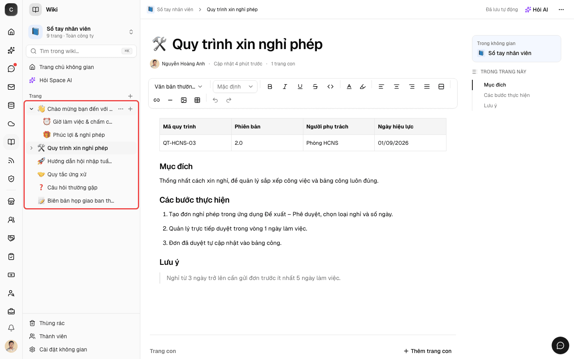Undo the last edit
The width and height of the screenshot is (574, 359).
[x=215, y=100]
